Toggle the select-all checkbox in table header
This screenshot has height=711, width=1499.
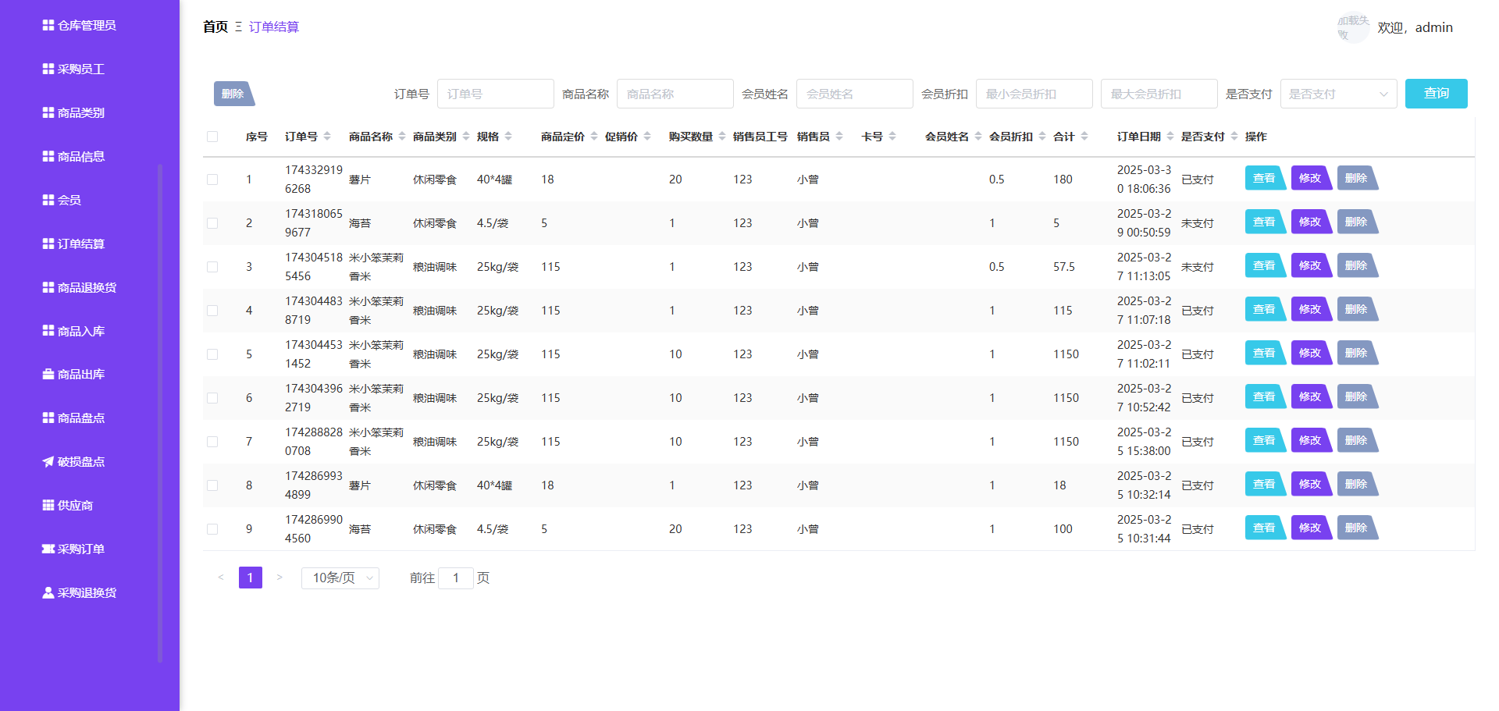coord(212,136)
